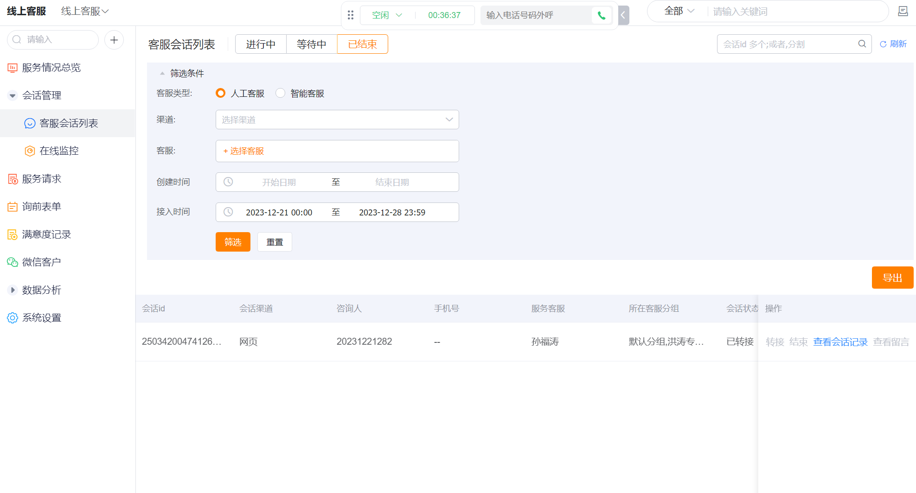The height and width of the screenshot is (493, 916).
Task: Click session id 25034200474126…
Action: pos(182,341)
